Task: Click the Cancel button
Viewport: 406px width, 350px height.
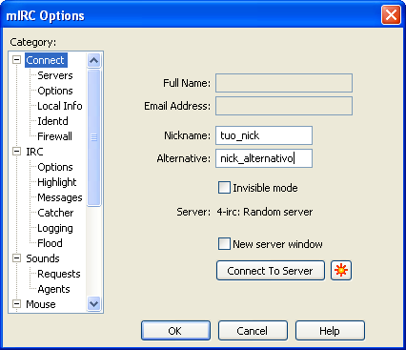Action: click(x=253, y=331)
